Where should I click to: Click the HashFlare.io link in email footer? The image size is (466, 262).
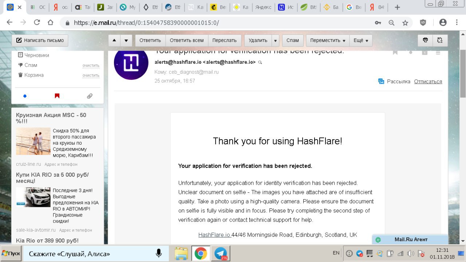pos(214,235)
